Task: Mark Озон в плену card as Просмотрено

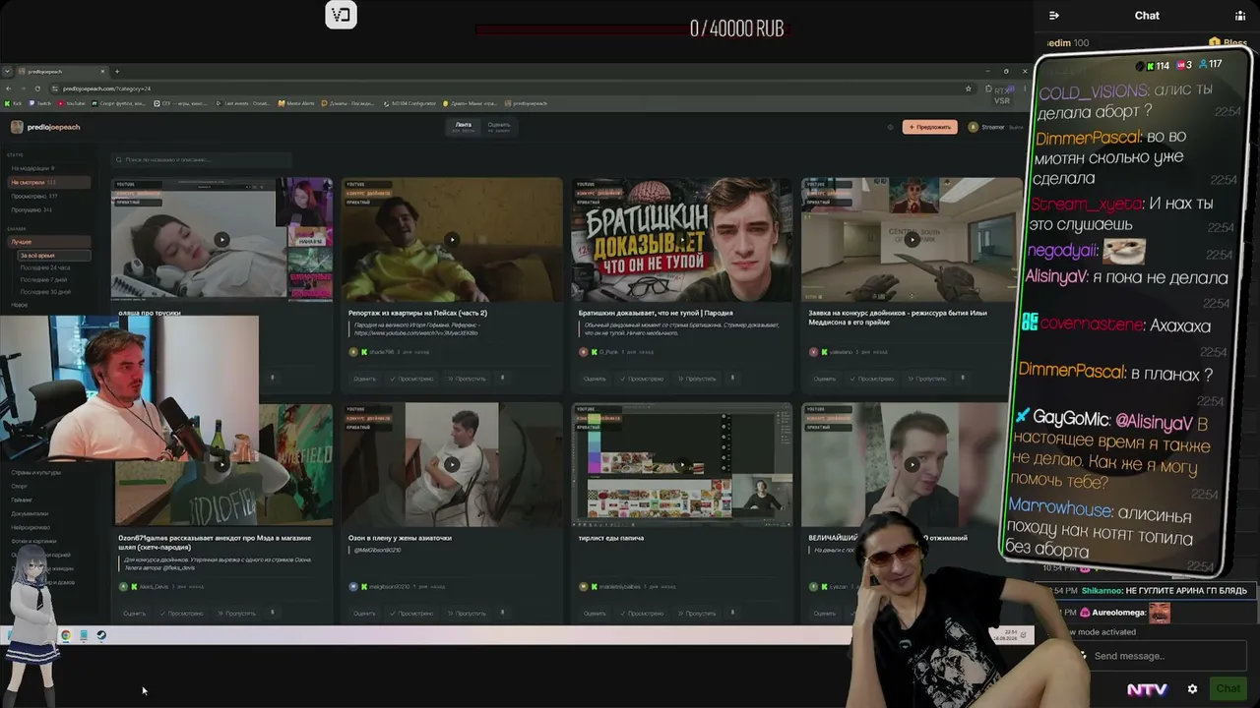Action: pyautogui.click(x=412, y=614)
